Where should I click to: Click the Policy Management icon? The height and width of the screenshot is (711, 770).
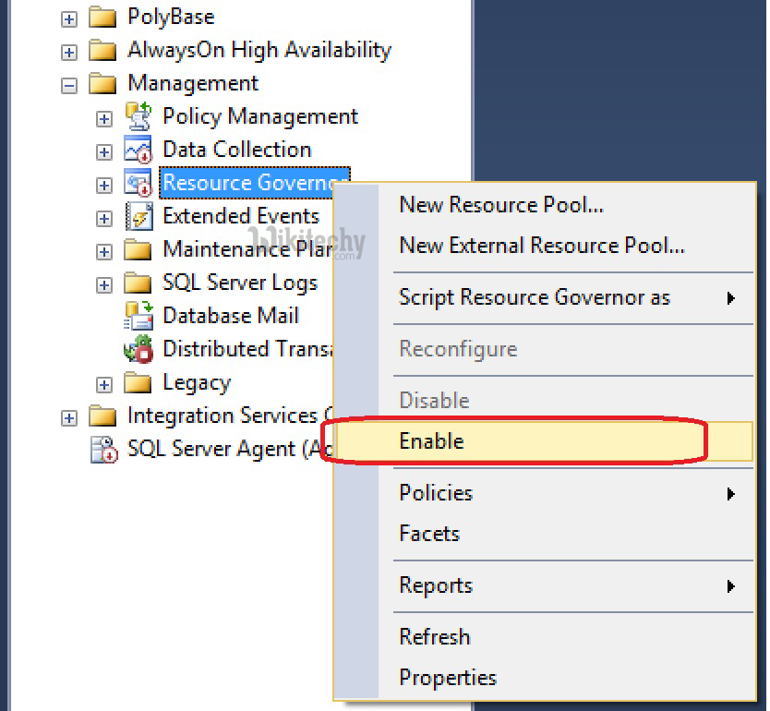pyautogui.click(x=140, y=115)
